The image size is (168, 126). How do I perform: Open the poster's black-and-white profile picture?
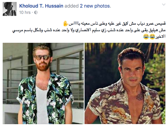click(9, 9)
